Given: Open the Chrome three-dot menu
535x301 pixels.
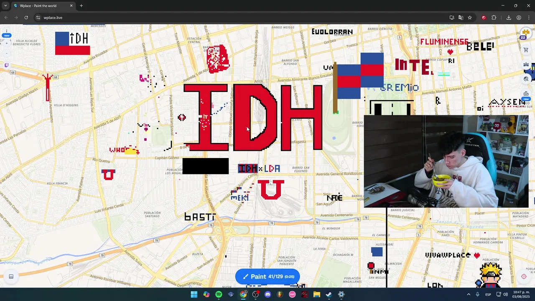Looking at the screenshot, I should 529,18.
